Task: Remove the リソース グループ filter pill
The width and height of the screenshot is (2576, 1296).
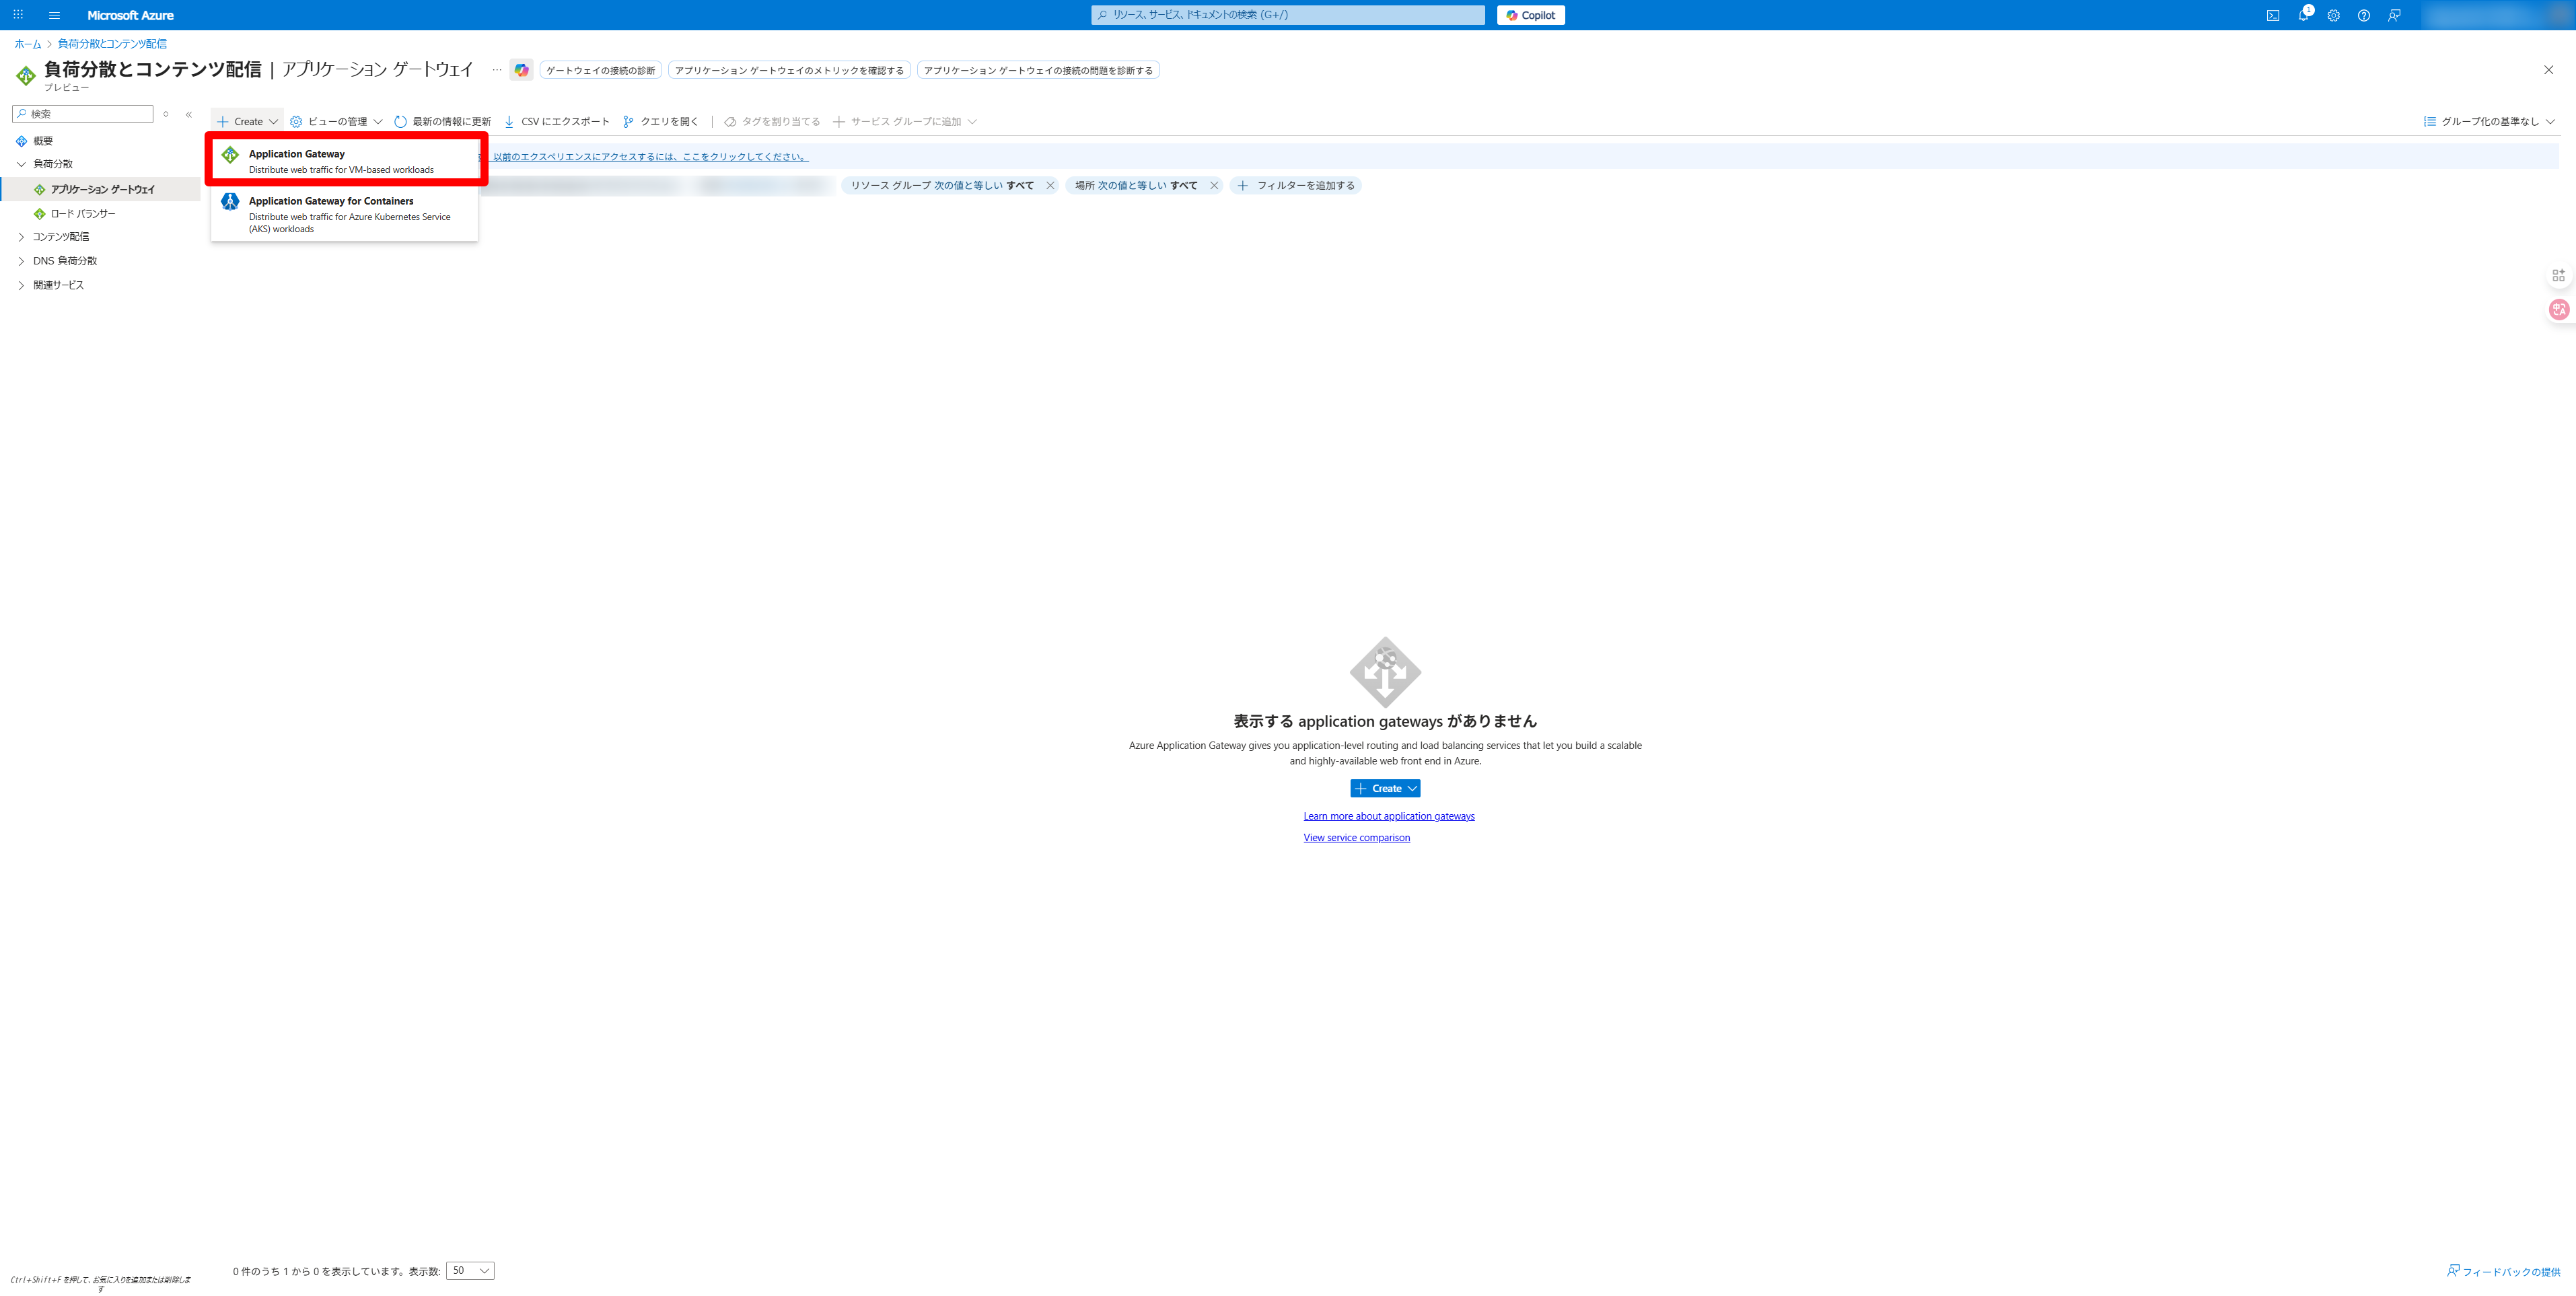Action: pyautogui.click(x=1050, y=185)
